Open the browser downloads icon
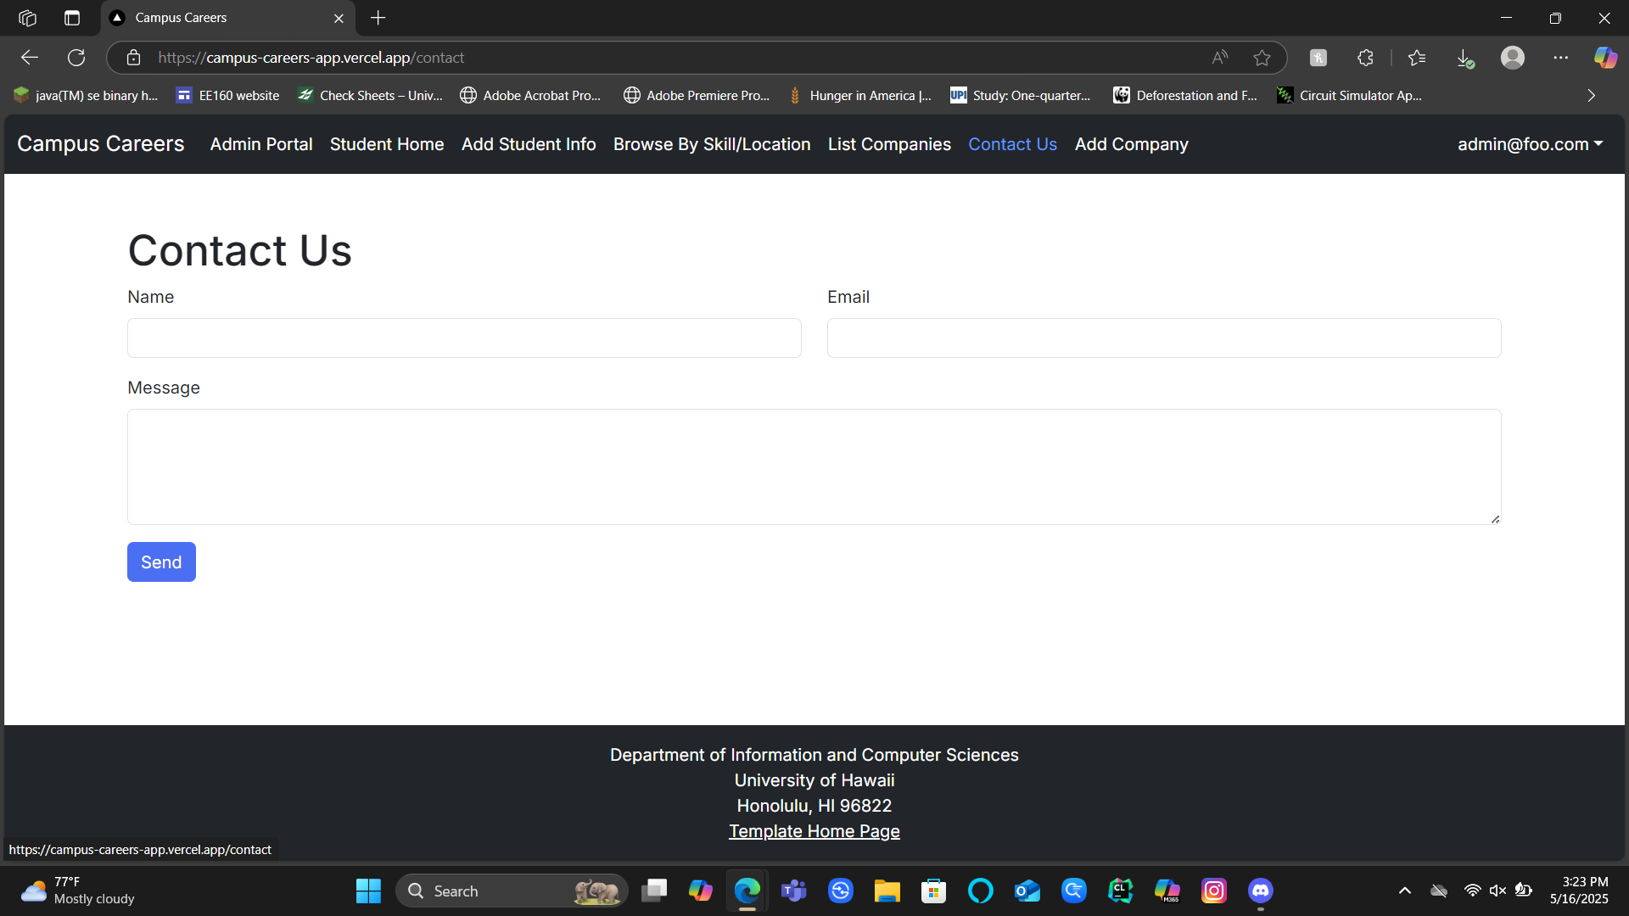Screen dimensions: 1629x916 pyautogui.click(x=1464, y=58)
